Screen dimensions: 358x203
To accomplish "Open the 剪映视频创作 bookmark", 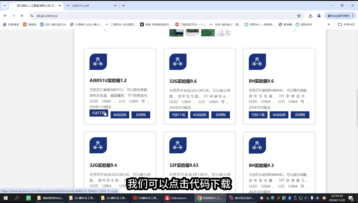I will click(156, 25).
